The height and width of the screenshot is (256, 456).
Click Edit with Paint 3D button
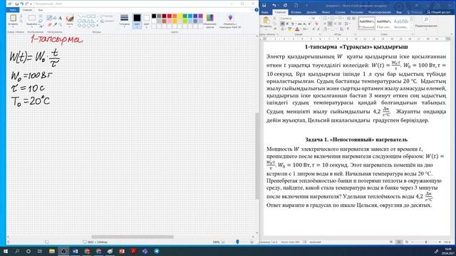(x=230, y=21)
